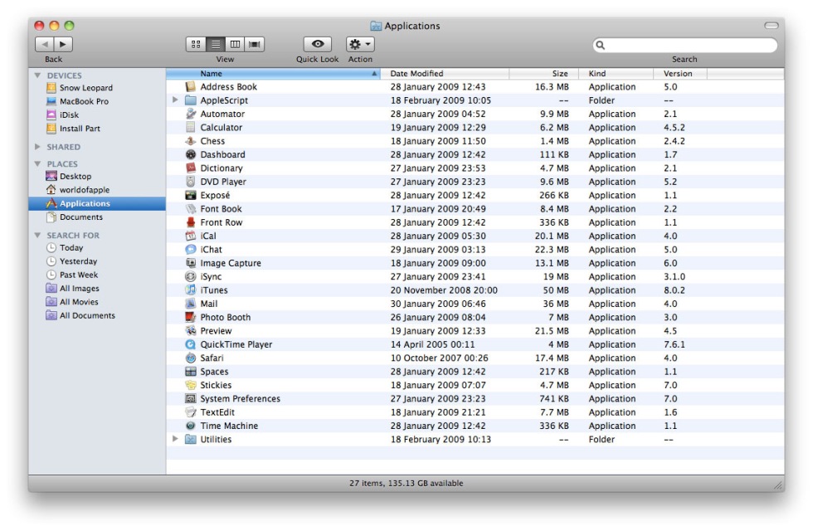Viewport: 813px width, 531px height.
Task: Expand the Utilities folder disclosure triangle
Action: click(x=175, y=440)
